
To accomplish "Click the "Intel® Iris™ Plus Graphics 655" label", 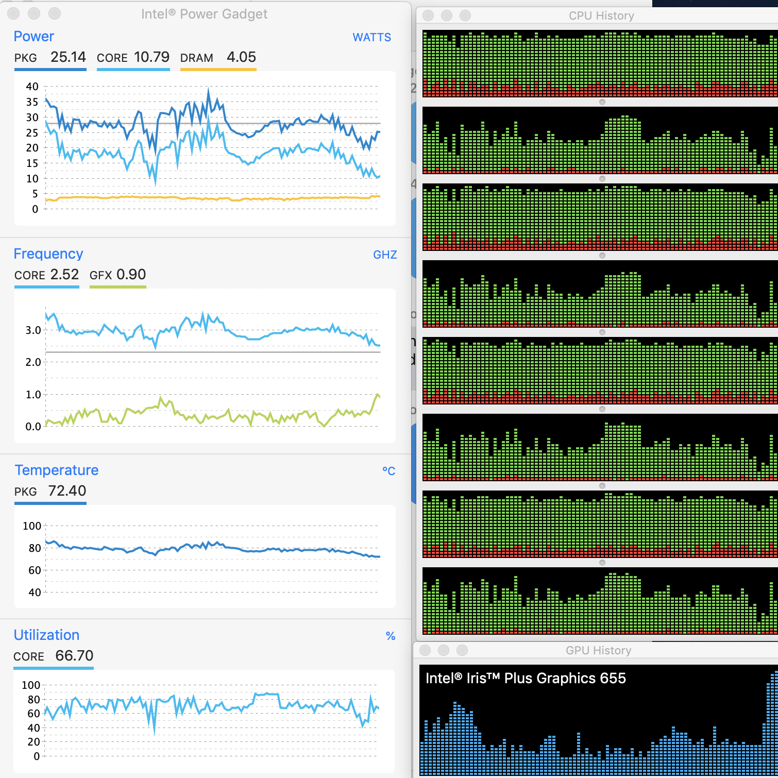I will click(526, 679).
